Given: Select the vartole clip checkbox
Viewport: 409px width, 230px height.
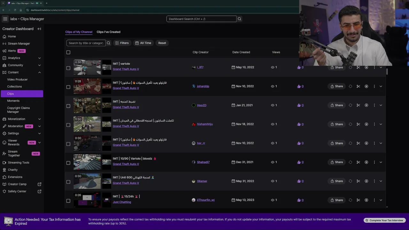Looking at the screenshot, I should (x=68, y=68).
